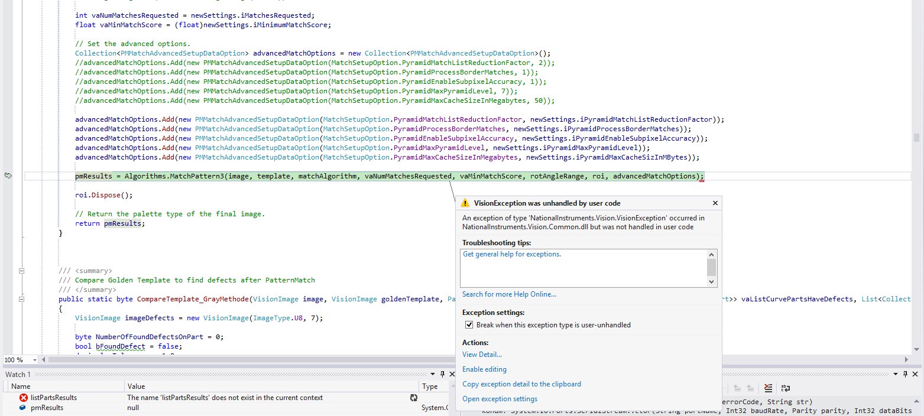Click the Watch 1 panel title
The image size is (924, 416).
[18, 374]
